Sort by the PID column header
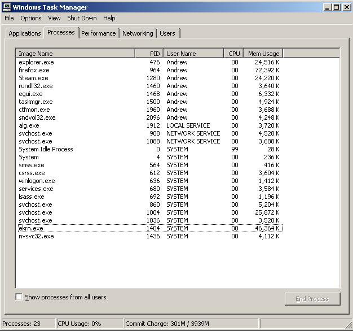353x331 pixels. pyautogui.click(x=149, y=54)
